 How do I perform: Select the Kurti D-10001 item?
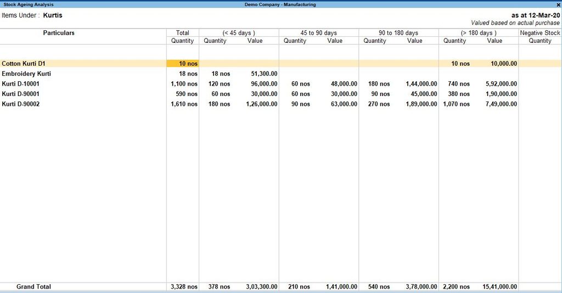coord(20,84)
